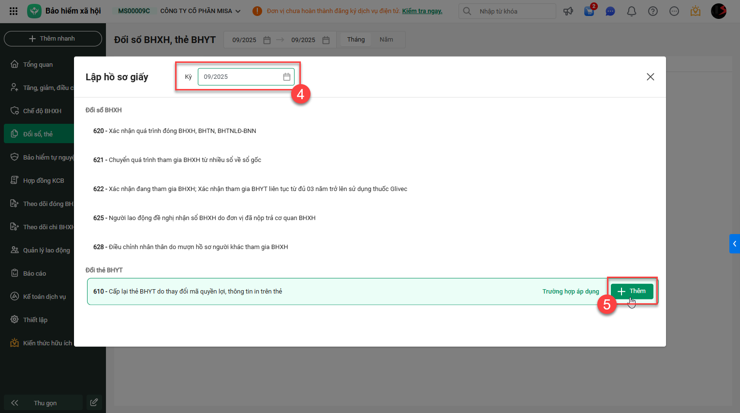
Task: Select procedure 621 Chuyển quá trình tham gia
Action: click(x=371, y=160)
